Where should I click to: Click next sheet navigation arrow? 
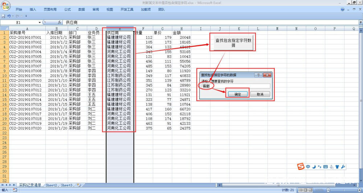click(10, 185)
